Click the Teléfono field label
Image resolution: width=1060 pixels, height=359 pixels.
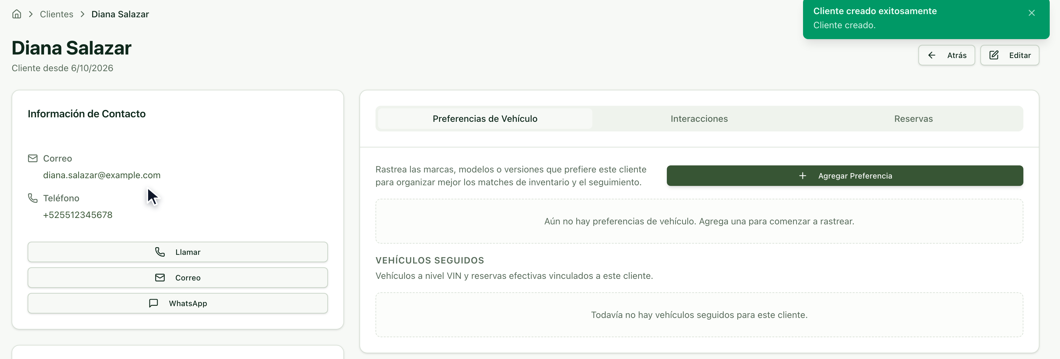click(61, 198)
